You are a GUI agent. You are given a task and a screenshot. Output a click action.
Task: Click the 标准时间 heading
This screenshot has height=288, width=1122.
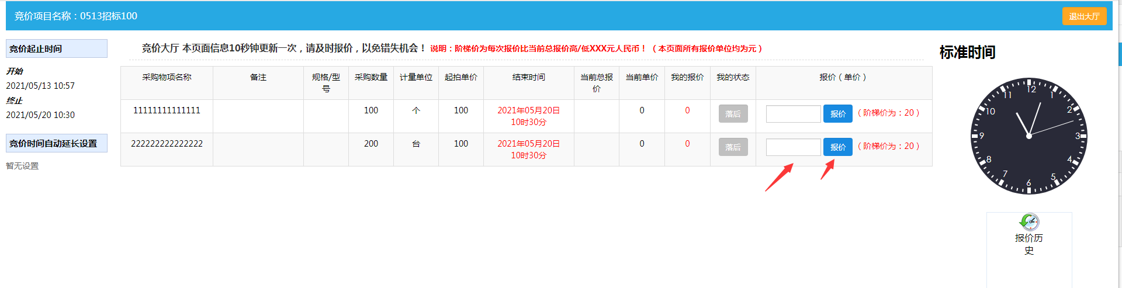[x=967, y=53]
